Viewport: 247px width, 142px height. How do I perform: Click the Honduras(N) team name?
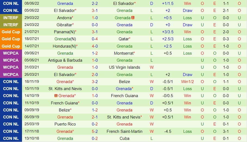(x=64, y=46)
